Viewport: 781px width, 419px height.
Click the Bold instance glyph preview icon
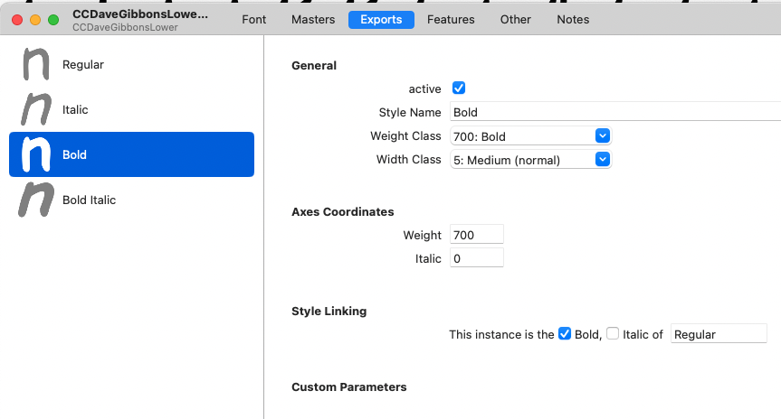[35, 154]
